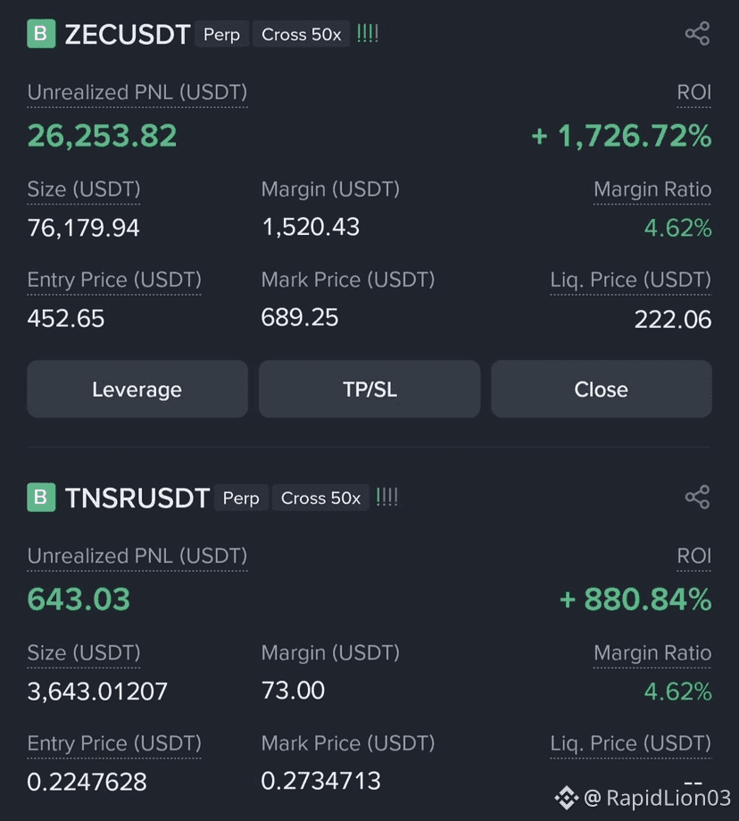Tap ROI label on ZECUSDT card

pyautogui.click(x=694, y=93)
